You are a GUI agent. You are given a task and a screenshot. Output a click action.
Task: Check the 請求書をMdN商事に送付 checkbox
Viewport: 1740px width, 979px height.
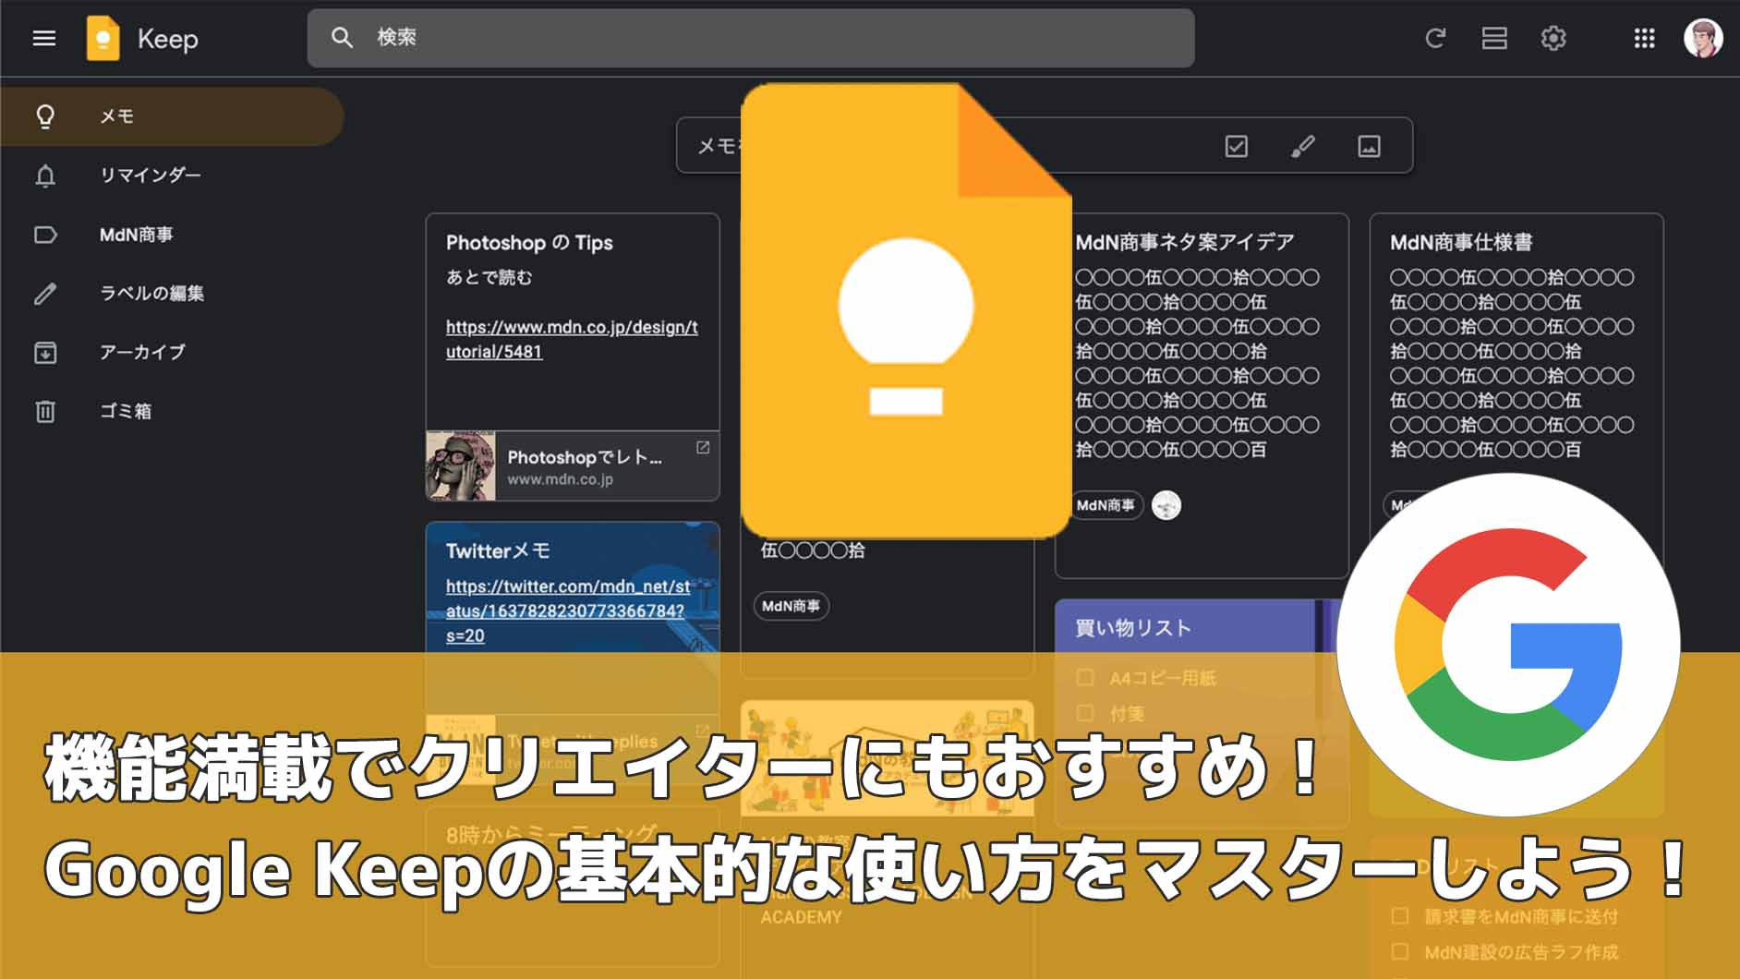pyautogui.click(x=1400, y=916)
